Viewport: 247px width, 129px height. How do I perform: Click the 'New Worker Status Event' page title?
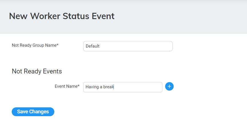tap(62, 16)
